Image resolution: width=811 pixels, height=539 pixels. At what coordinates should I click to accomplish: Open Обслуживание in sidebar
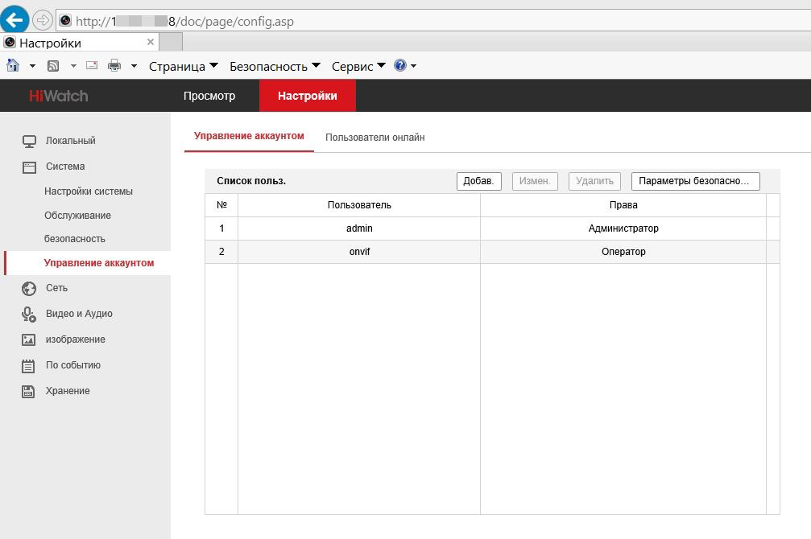tap(77, 216)
